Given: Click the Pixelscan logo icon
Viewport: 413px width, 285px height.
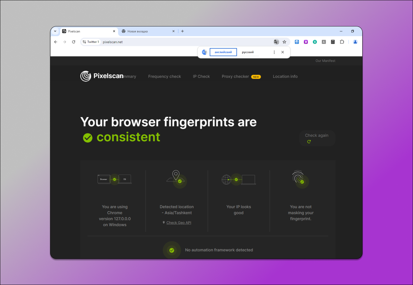Looking at the screenshot, I should point(86,76).
